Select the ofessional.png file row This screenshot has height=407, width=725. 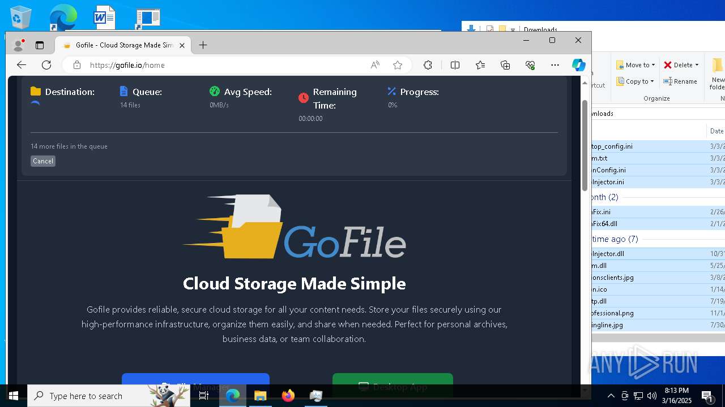[x=658, y=313]
